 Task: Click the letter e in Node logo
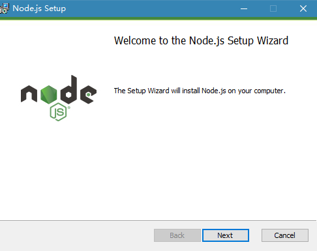pyautogui.click(x=88, y=95)
